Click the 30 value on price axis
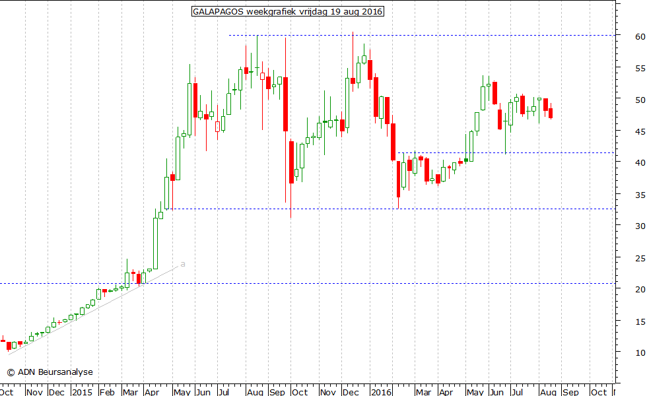This screenshot has height=396, width=647. point(640,226)
